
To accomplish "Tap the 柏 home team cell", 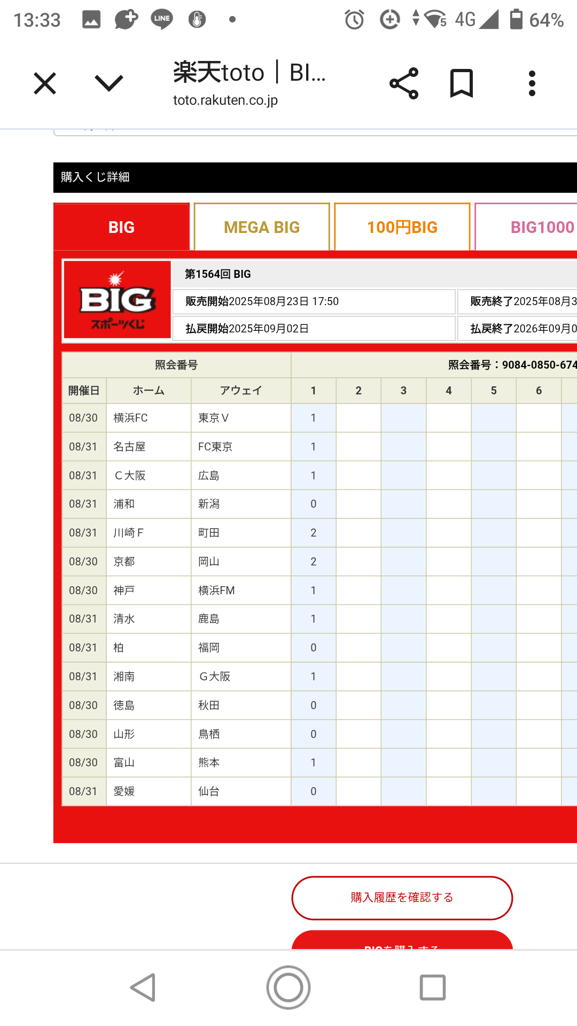I will tap(149, 648).
